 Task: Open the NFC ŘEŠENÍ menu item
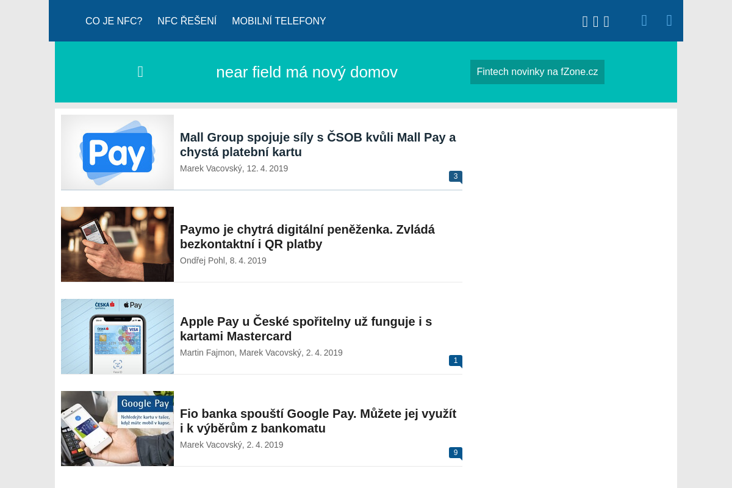point(187,21)
